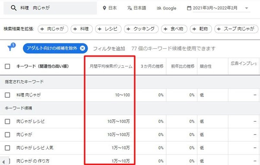Click keyword text 肉じゃが レシピ
The image size is (260, 165).
[x=31, y=121]
